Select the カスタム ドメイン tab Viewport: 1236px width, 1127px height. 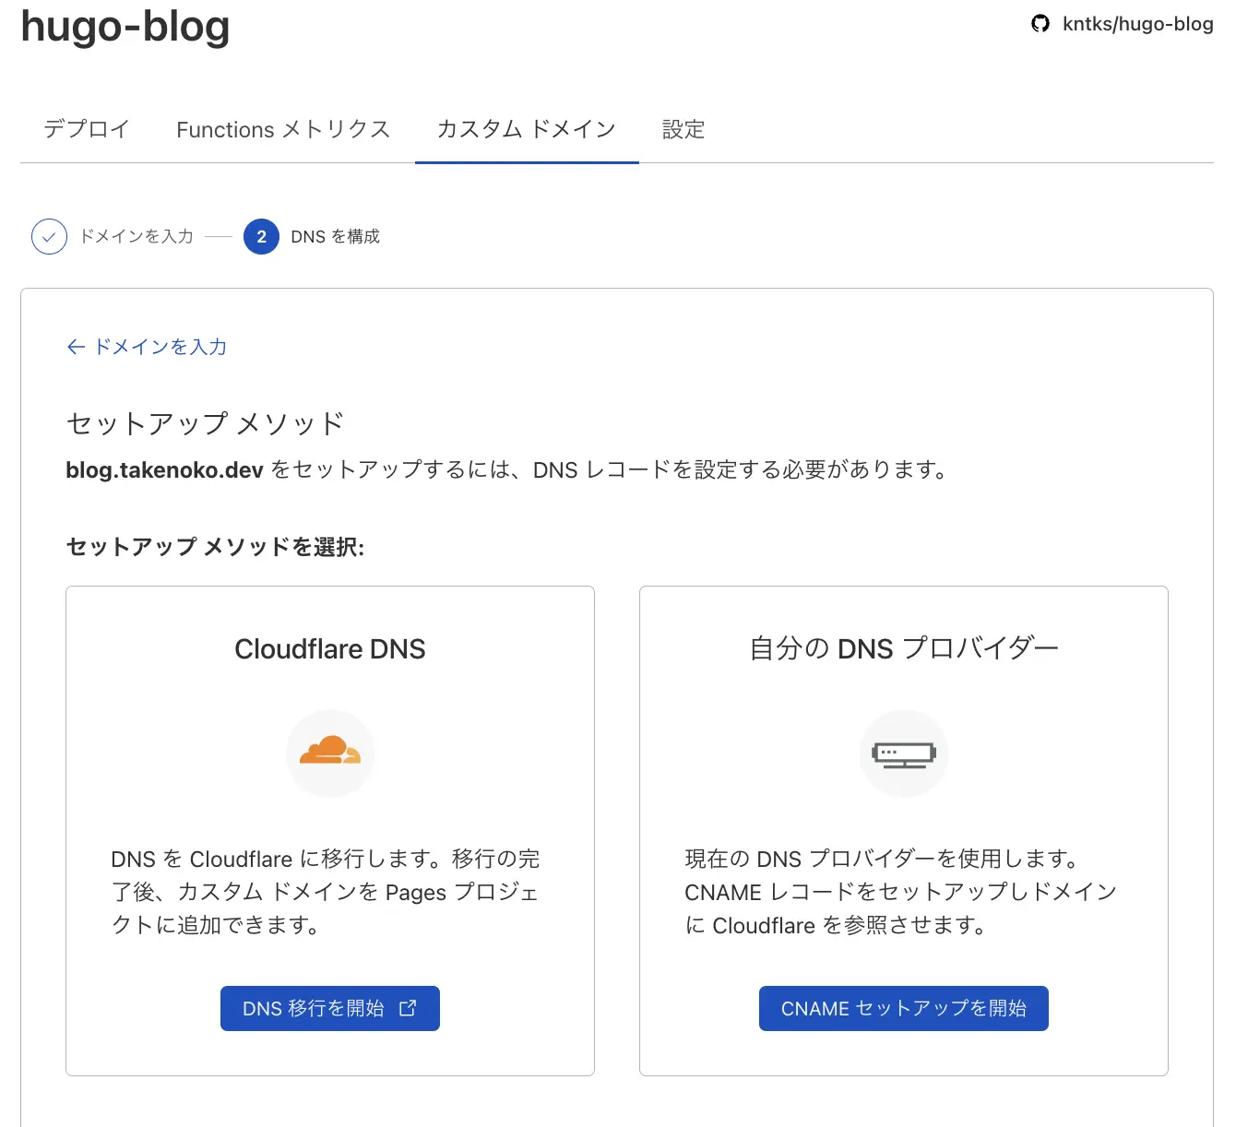526,129
